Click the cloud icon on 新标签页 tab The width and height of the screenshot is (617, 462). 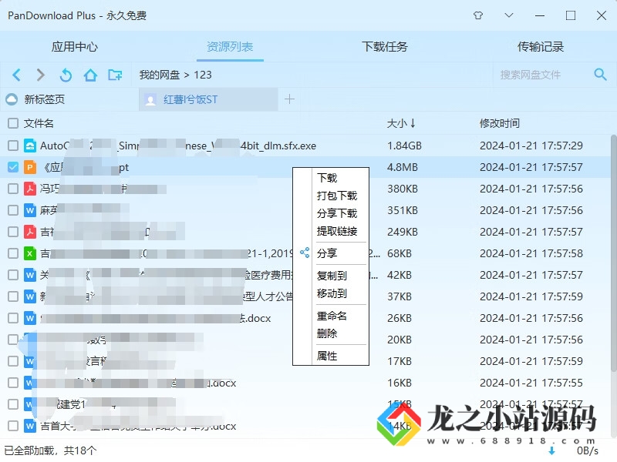12,99
